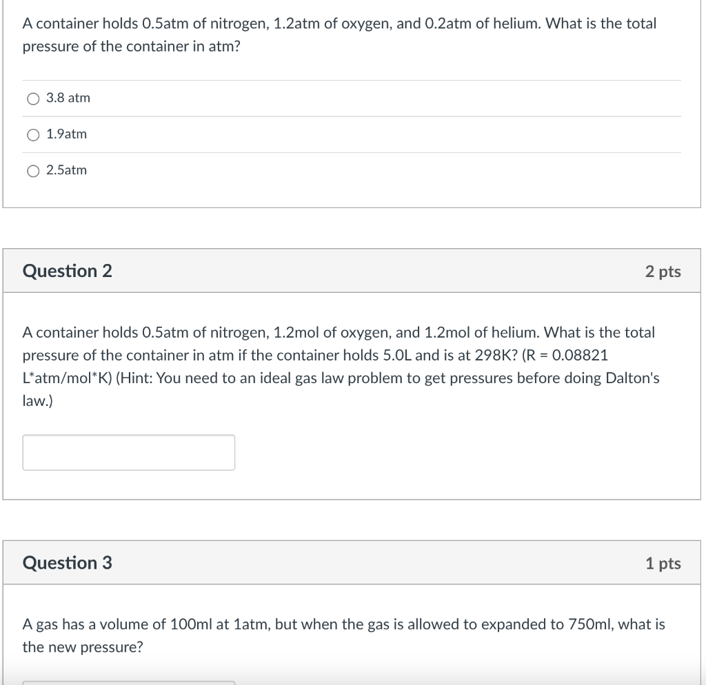This screenshot has width=706, height=685.
Task: Click the Question 2 prompt's first line
Action: coord(339,333)
